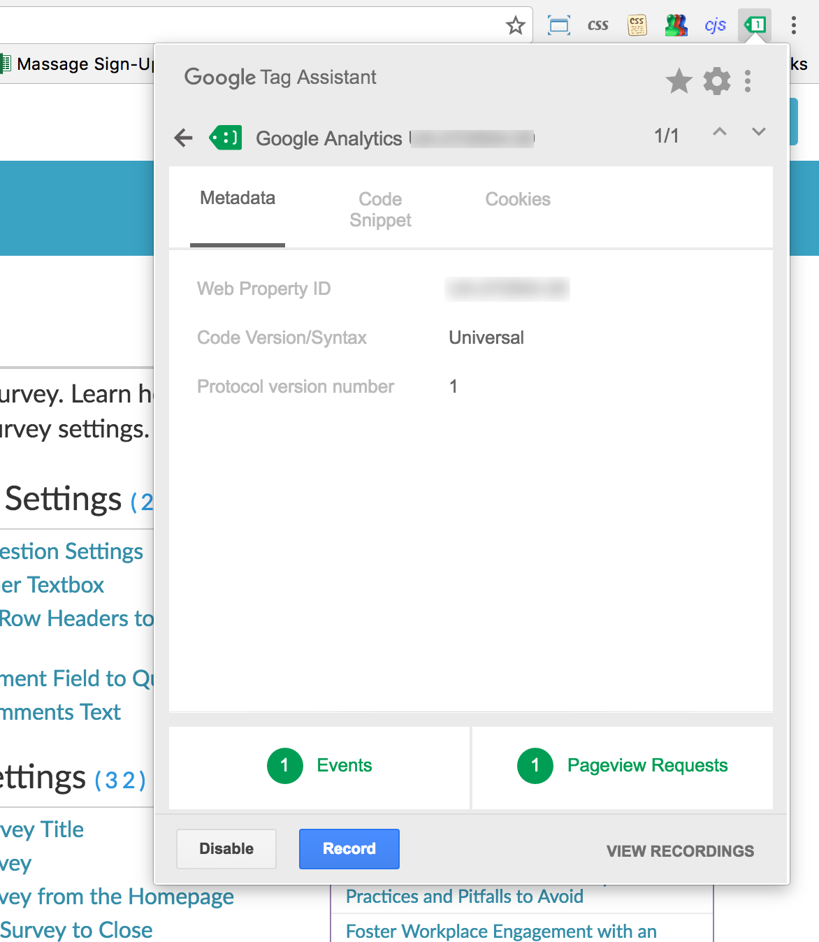Image resolution: width=819 pixels, height=942 pixels.
Task: Open the CSS text extension icon
Action: 598,26
